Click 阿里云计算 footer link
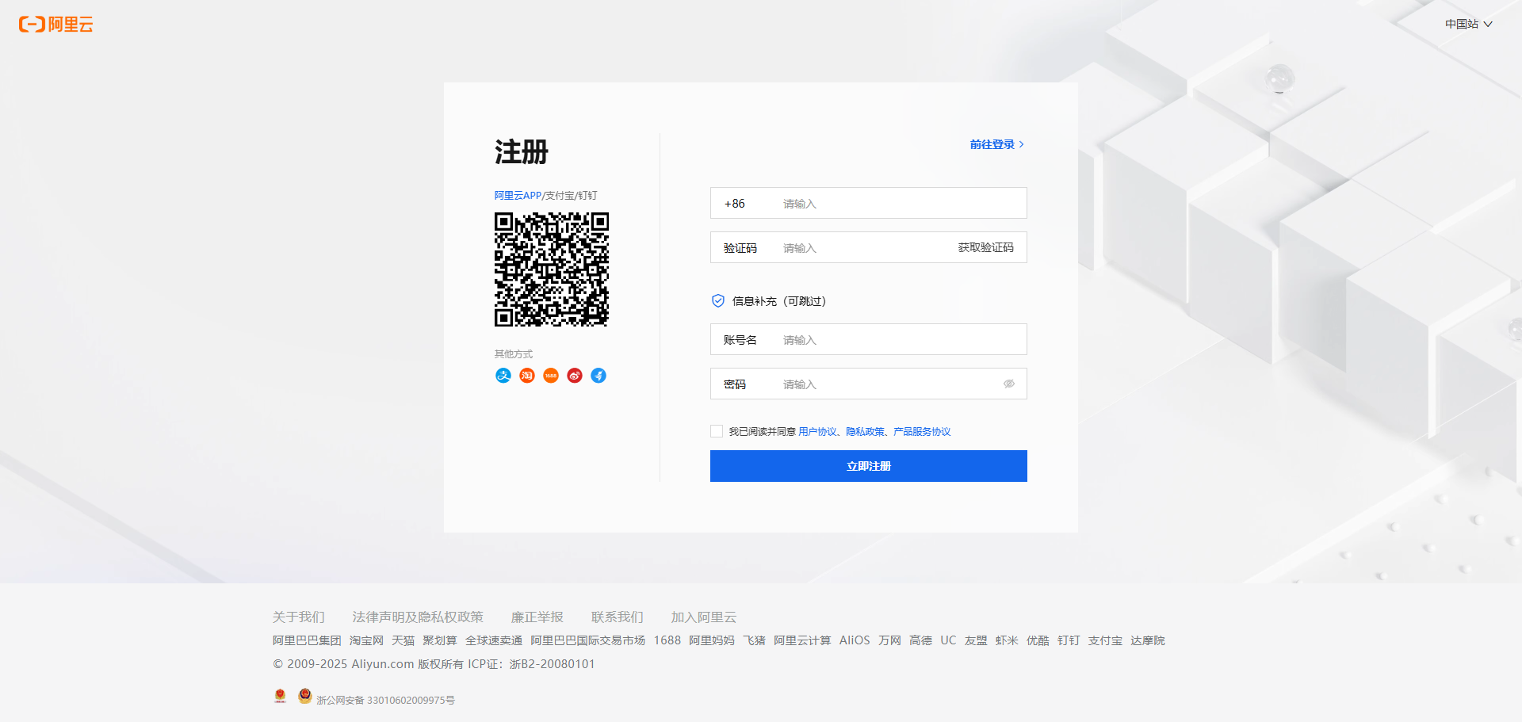 [802, 640]
